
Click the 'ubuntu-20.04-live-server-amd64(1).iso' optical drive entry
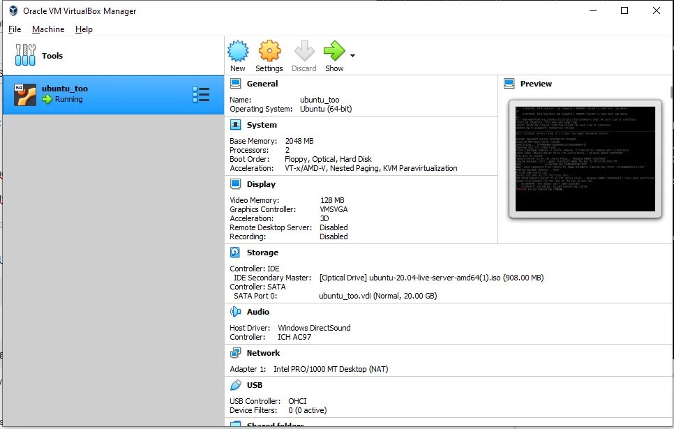tap(431, 278)
